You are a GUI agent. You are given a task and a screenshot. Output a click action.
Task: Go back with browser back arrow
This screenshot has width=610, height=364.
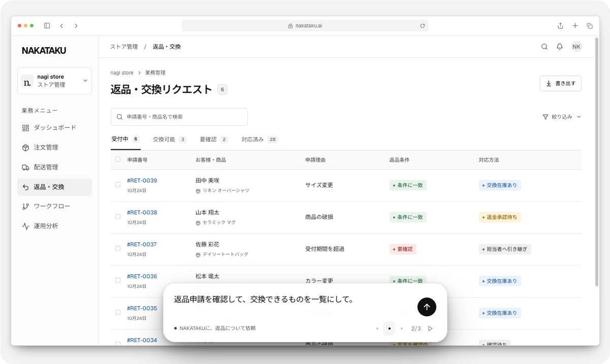pos(62,25)
